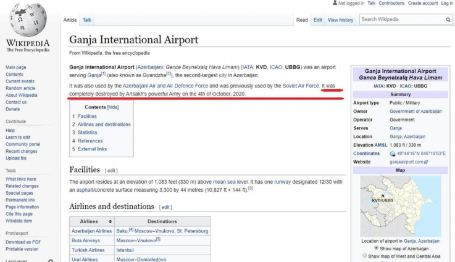Viewport: 455px width, 262px height.
Task: Click the mean sea level link
Action: coord(230,182)
